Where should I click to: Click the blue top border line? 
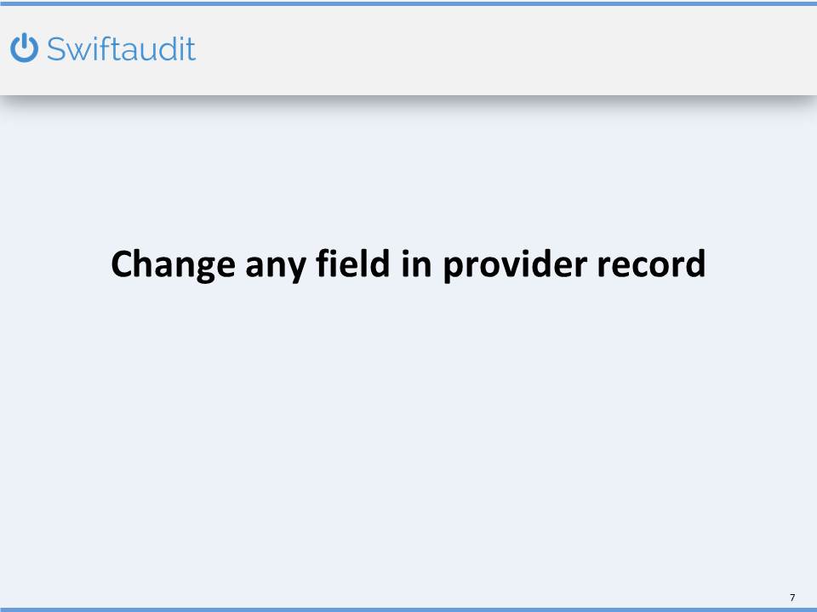(408, 3)
